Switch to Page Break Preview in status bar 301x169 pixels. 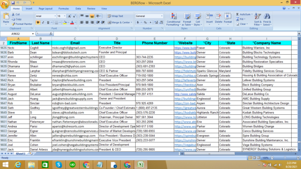pyautogui.click(x=258, y=158)
